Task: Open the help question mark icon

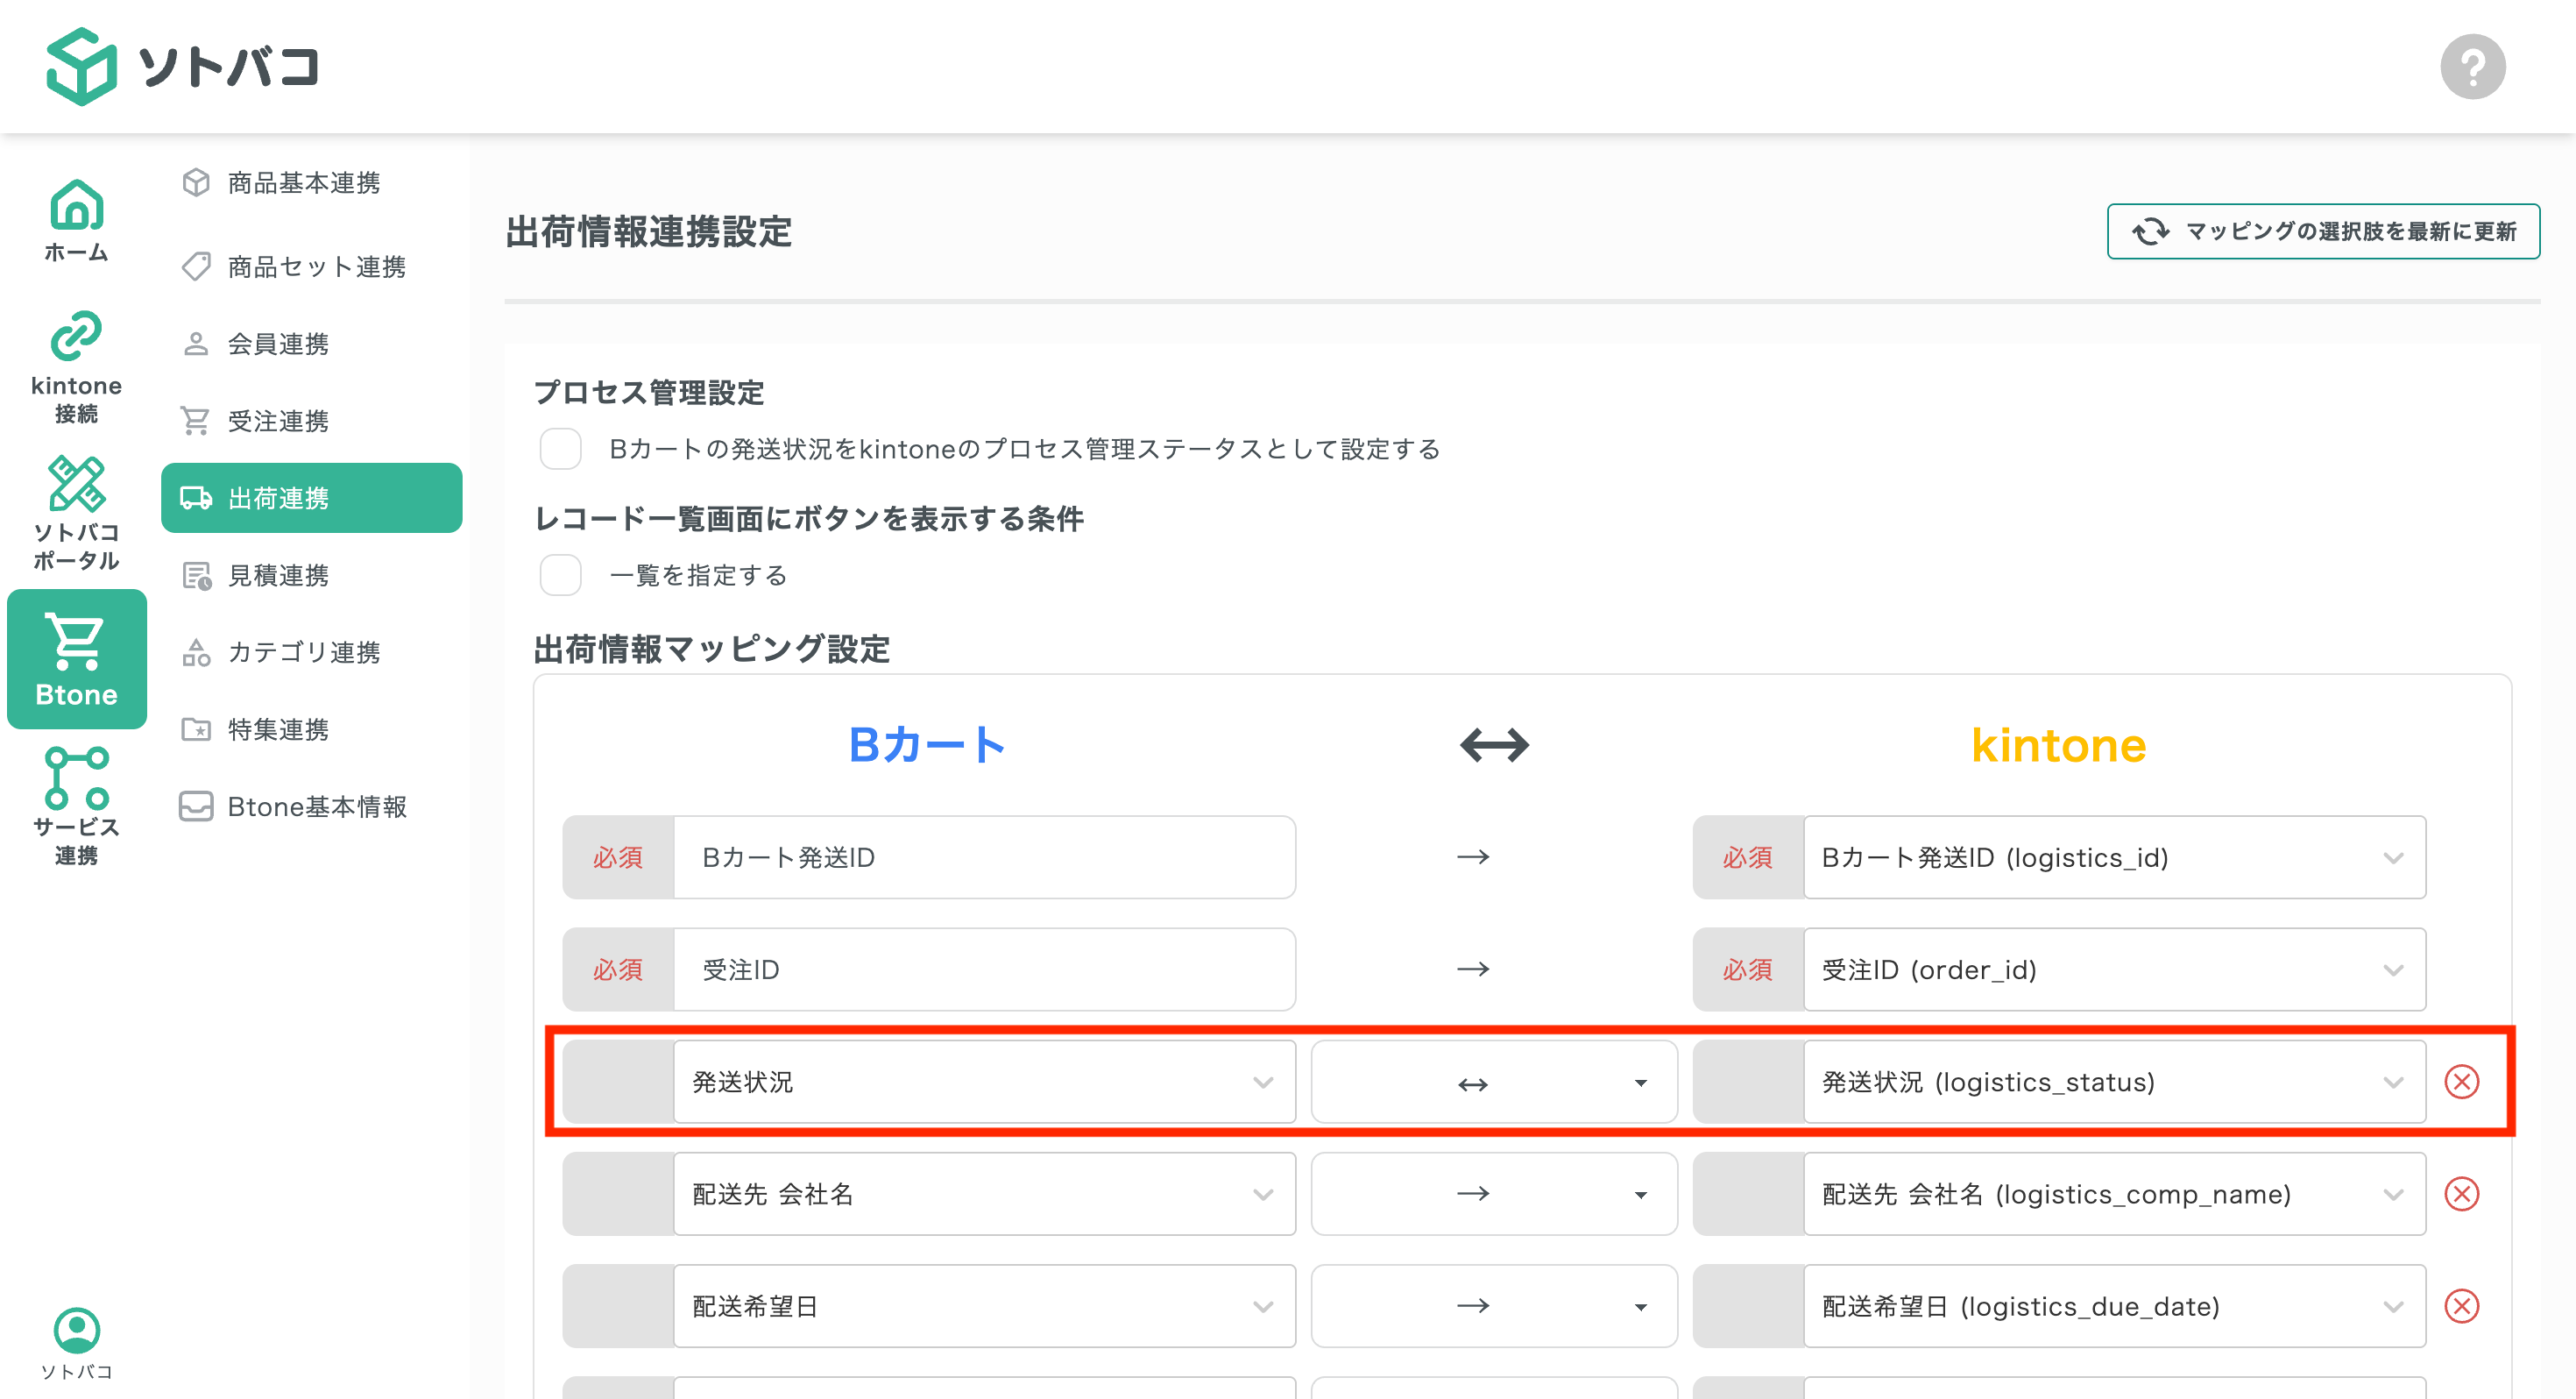Action: [2473, 66]
